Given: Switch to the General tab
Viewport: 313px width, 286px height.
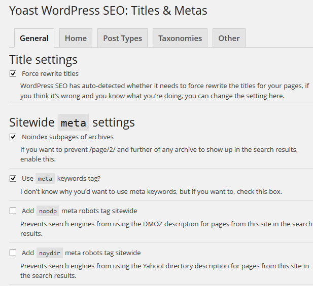Looking at the screenshot, I should click(34, 38).
